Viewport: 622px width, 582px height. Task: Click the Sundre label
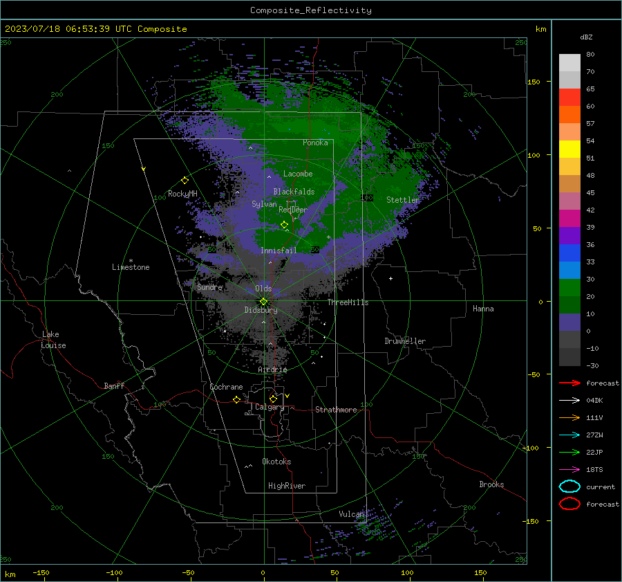210,287
